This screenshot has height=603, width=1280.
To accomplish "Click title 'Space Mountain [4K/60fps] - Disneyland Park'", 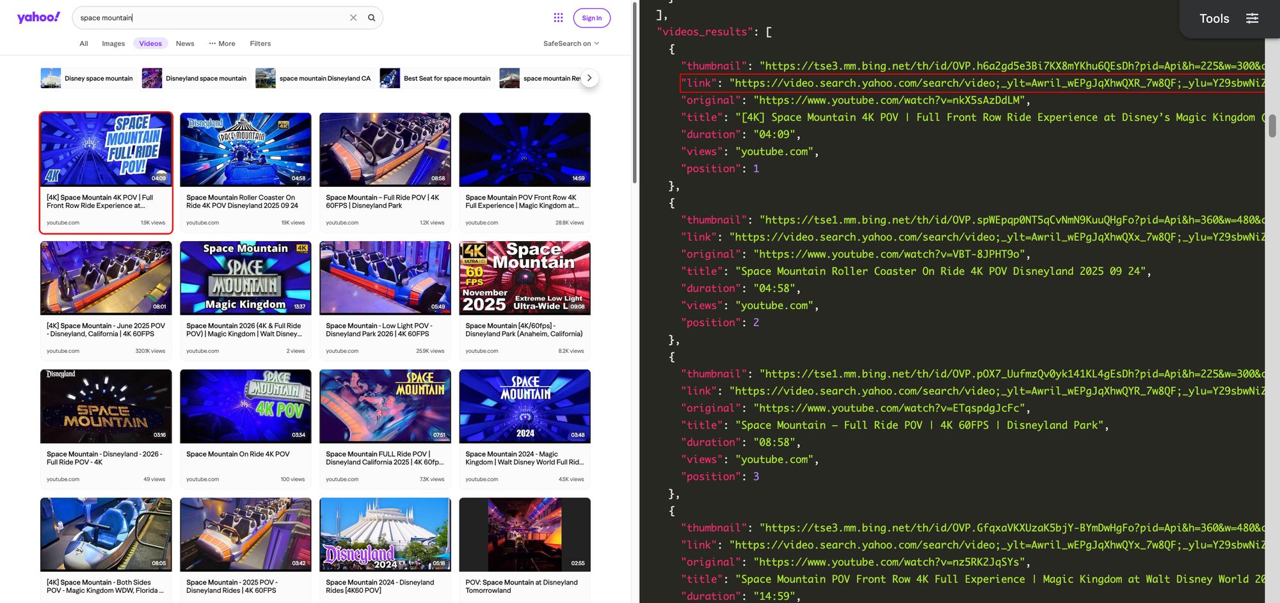I will point(524,330).
